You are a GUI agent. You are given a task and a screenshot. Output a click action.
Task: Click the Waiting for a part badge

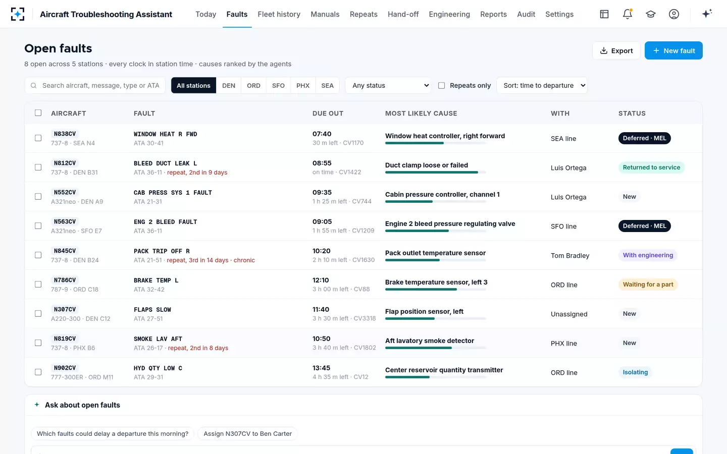[x=648, y=285]
